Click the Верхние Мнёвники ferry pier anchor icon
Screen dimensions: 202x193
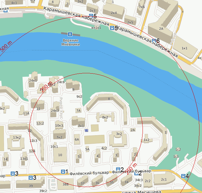[70, 34]
